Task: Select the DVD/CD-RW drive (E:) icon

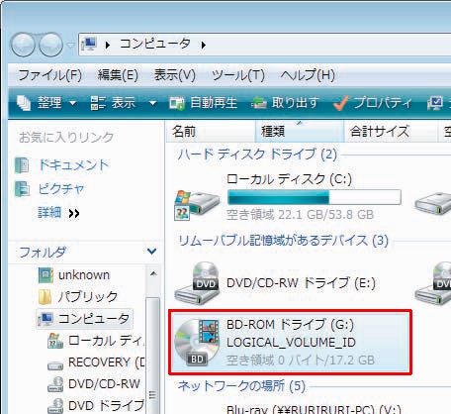Action: 197,283
